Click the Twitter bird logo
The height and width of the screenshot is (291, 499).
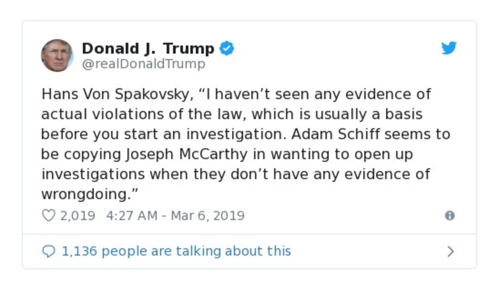click(449, 49)
